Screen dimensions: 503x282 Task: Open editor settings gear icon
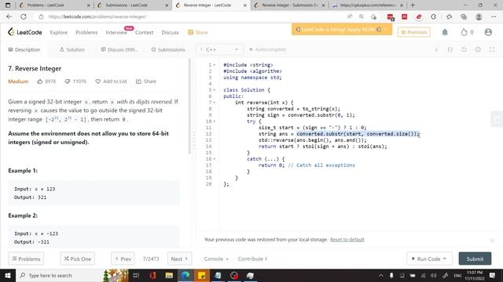478,49
